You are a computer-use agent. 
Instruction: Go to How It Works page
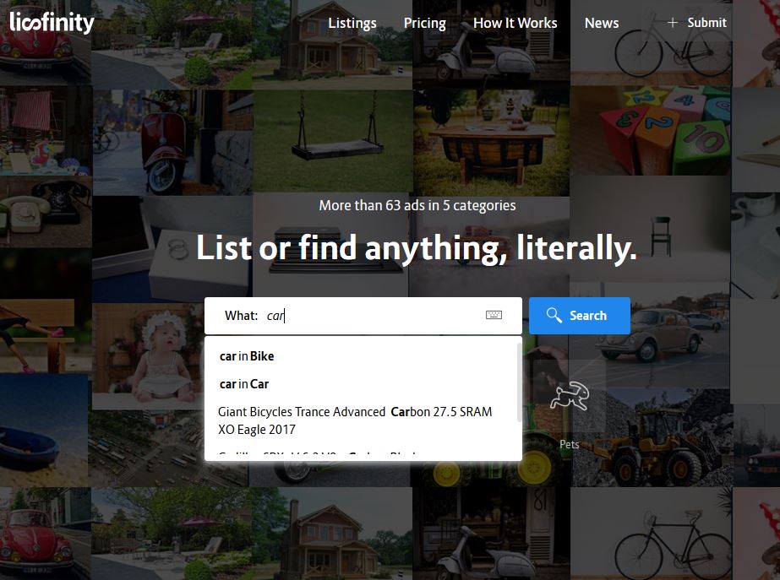515,23
